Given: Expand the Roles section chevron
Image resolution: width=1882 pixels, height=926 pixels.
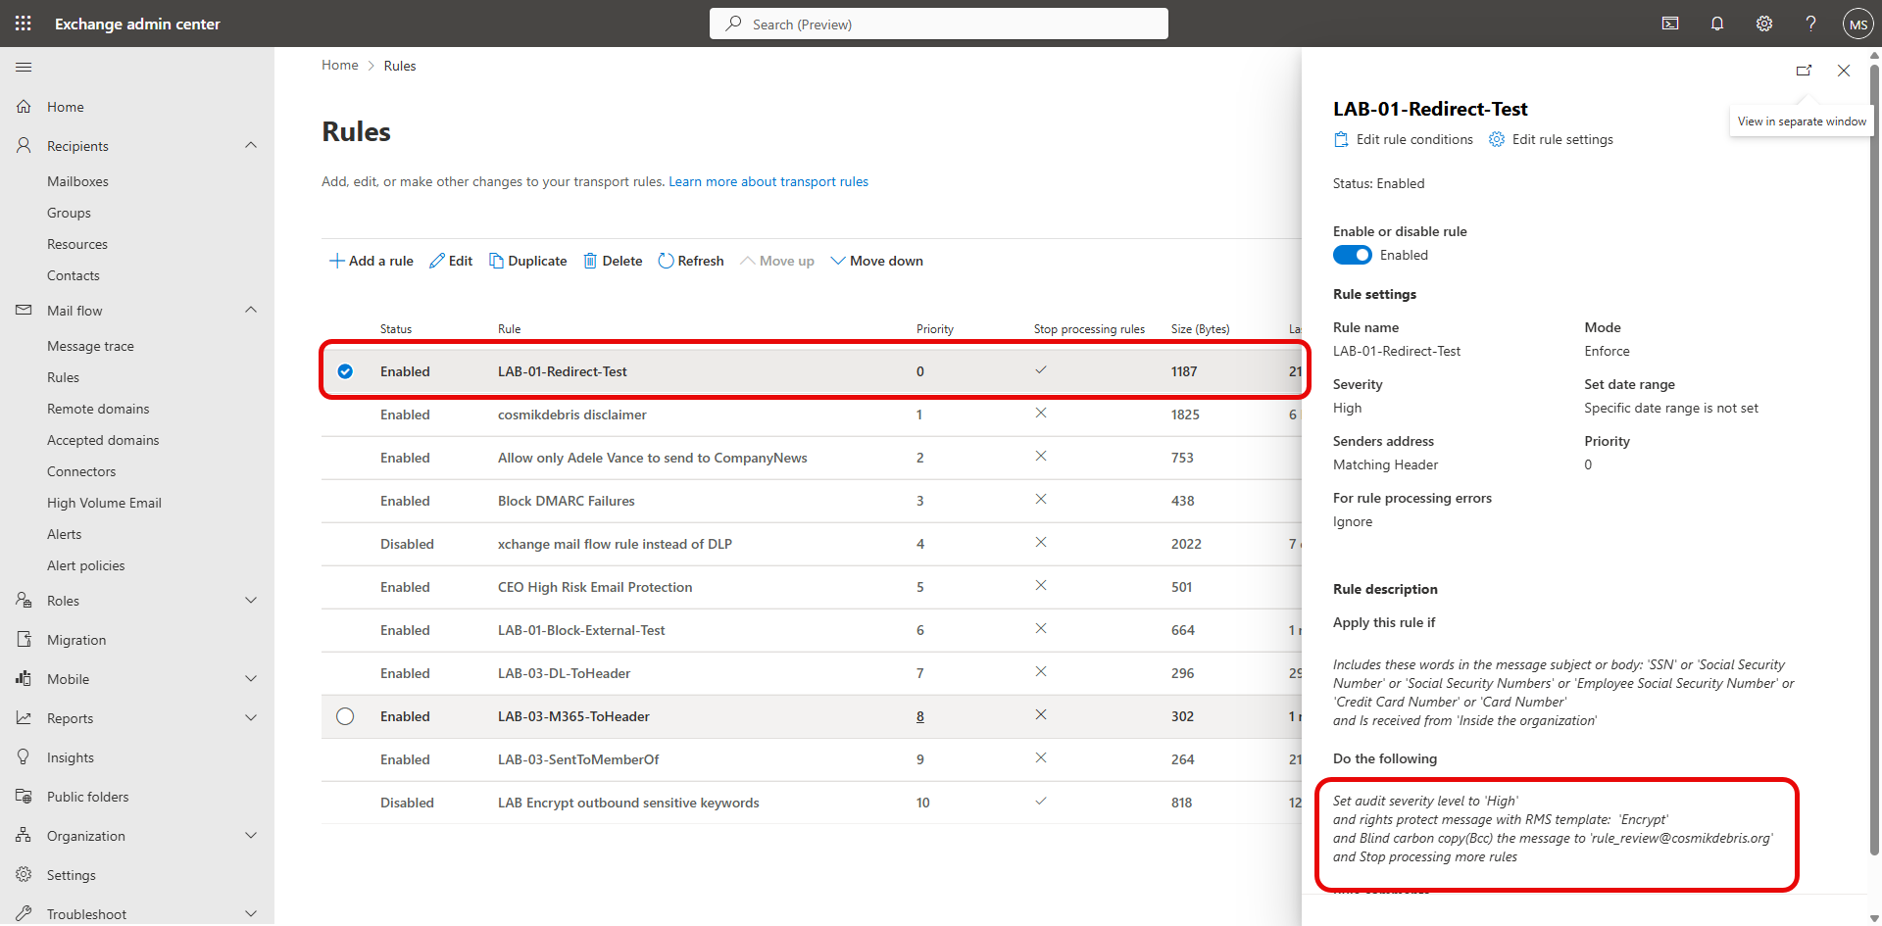Looking at the screenshot, I should point(251,600).
